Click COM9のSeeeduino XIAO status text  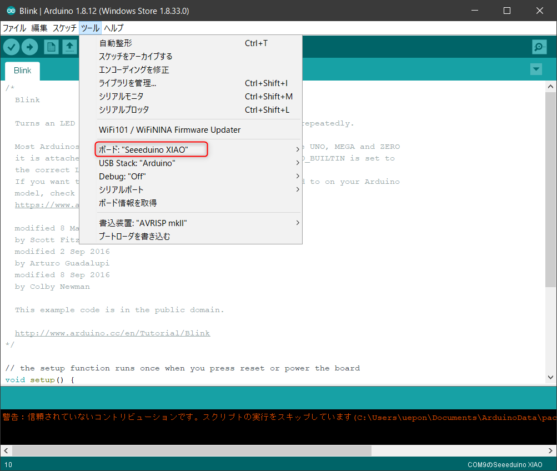[x=505, y=464]
